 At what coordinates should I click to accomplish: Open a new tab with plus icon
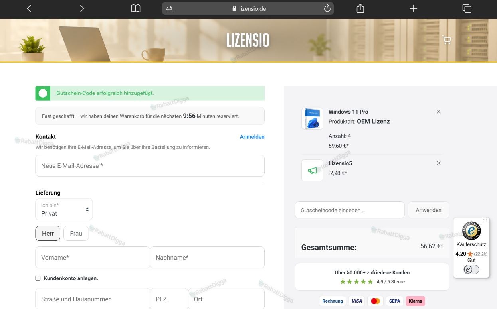tap(414, 8)
